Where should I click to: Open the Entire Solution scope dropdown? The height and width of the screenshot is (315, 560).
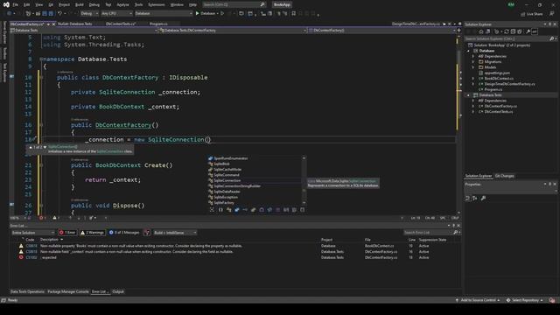click(x=33, y=233)
